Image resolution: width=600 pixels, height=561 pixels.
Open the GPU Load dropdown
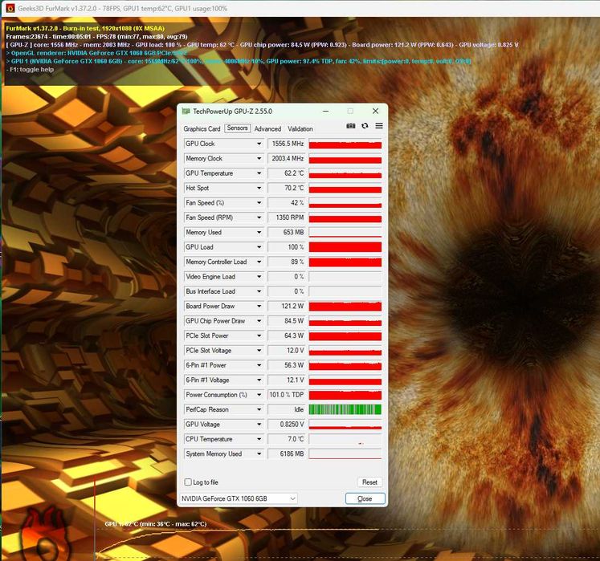(x=259, y=247)
